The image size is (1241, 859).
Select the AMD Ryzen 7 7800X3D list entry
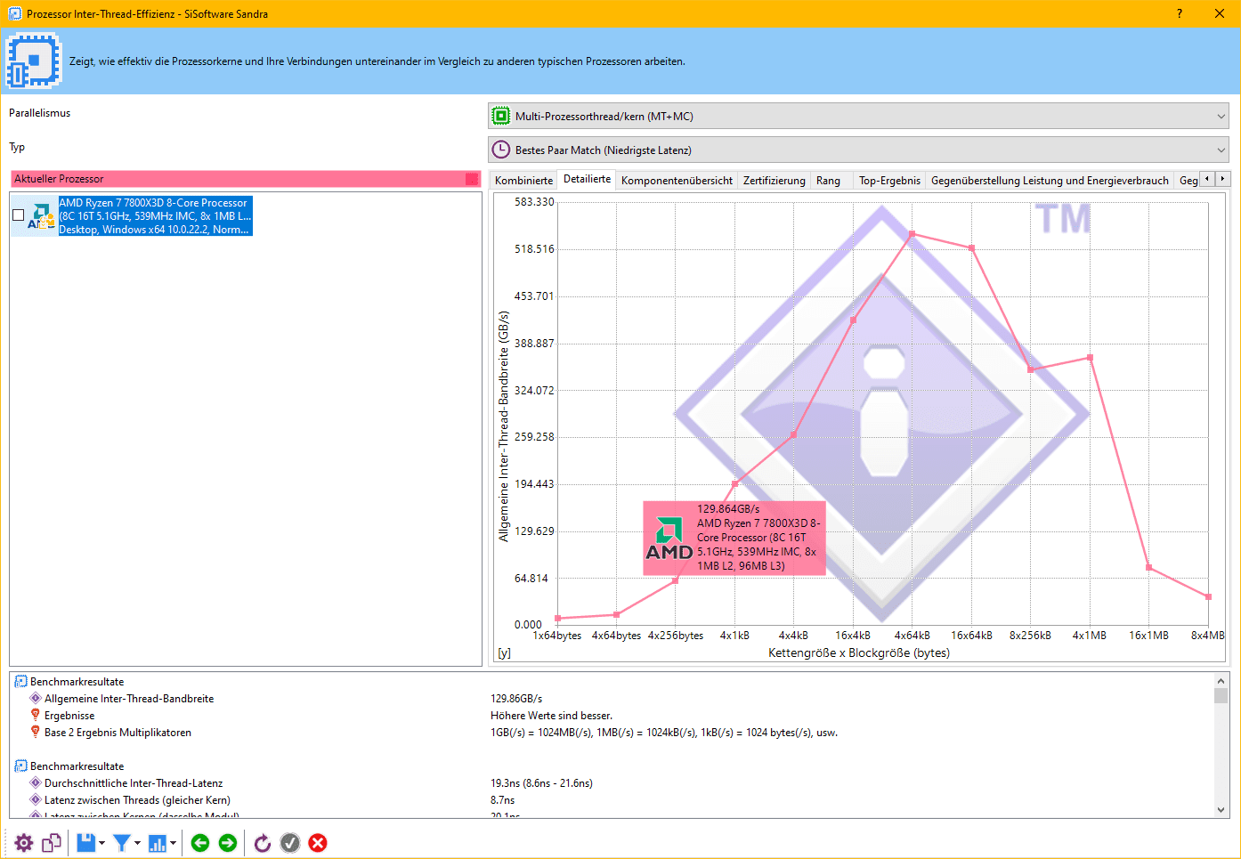155,216
